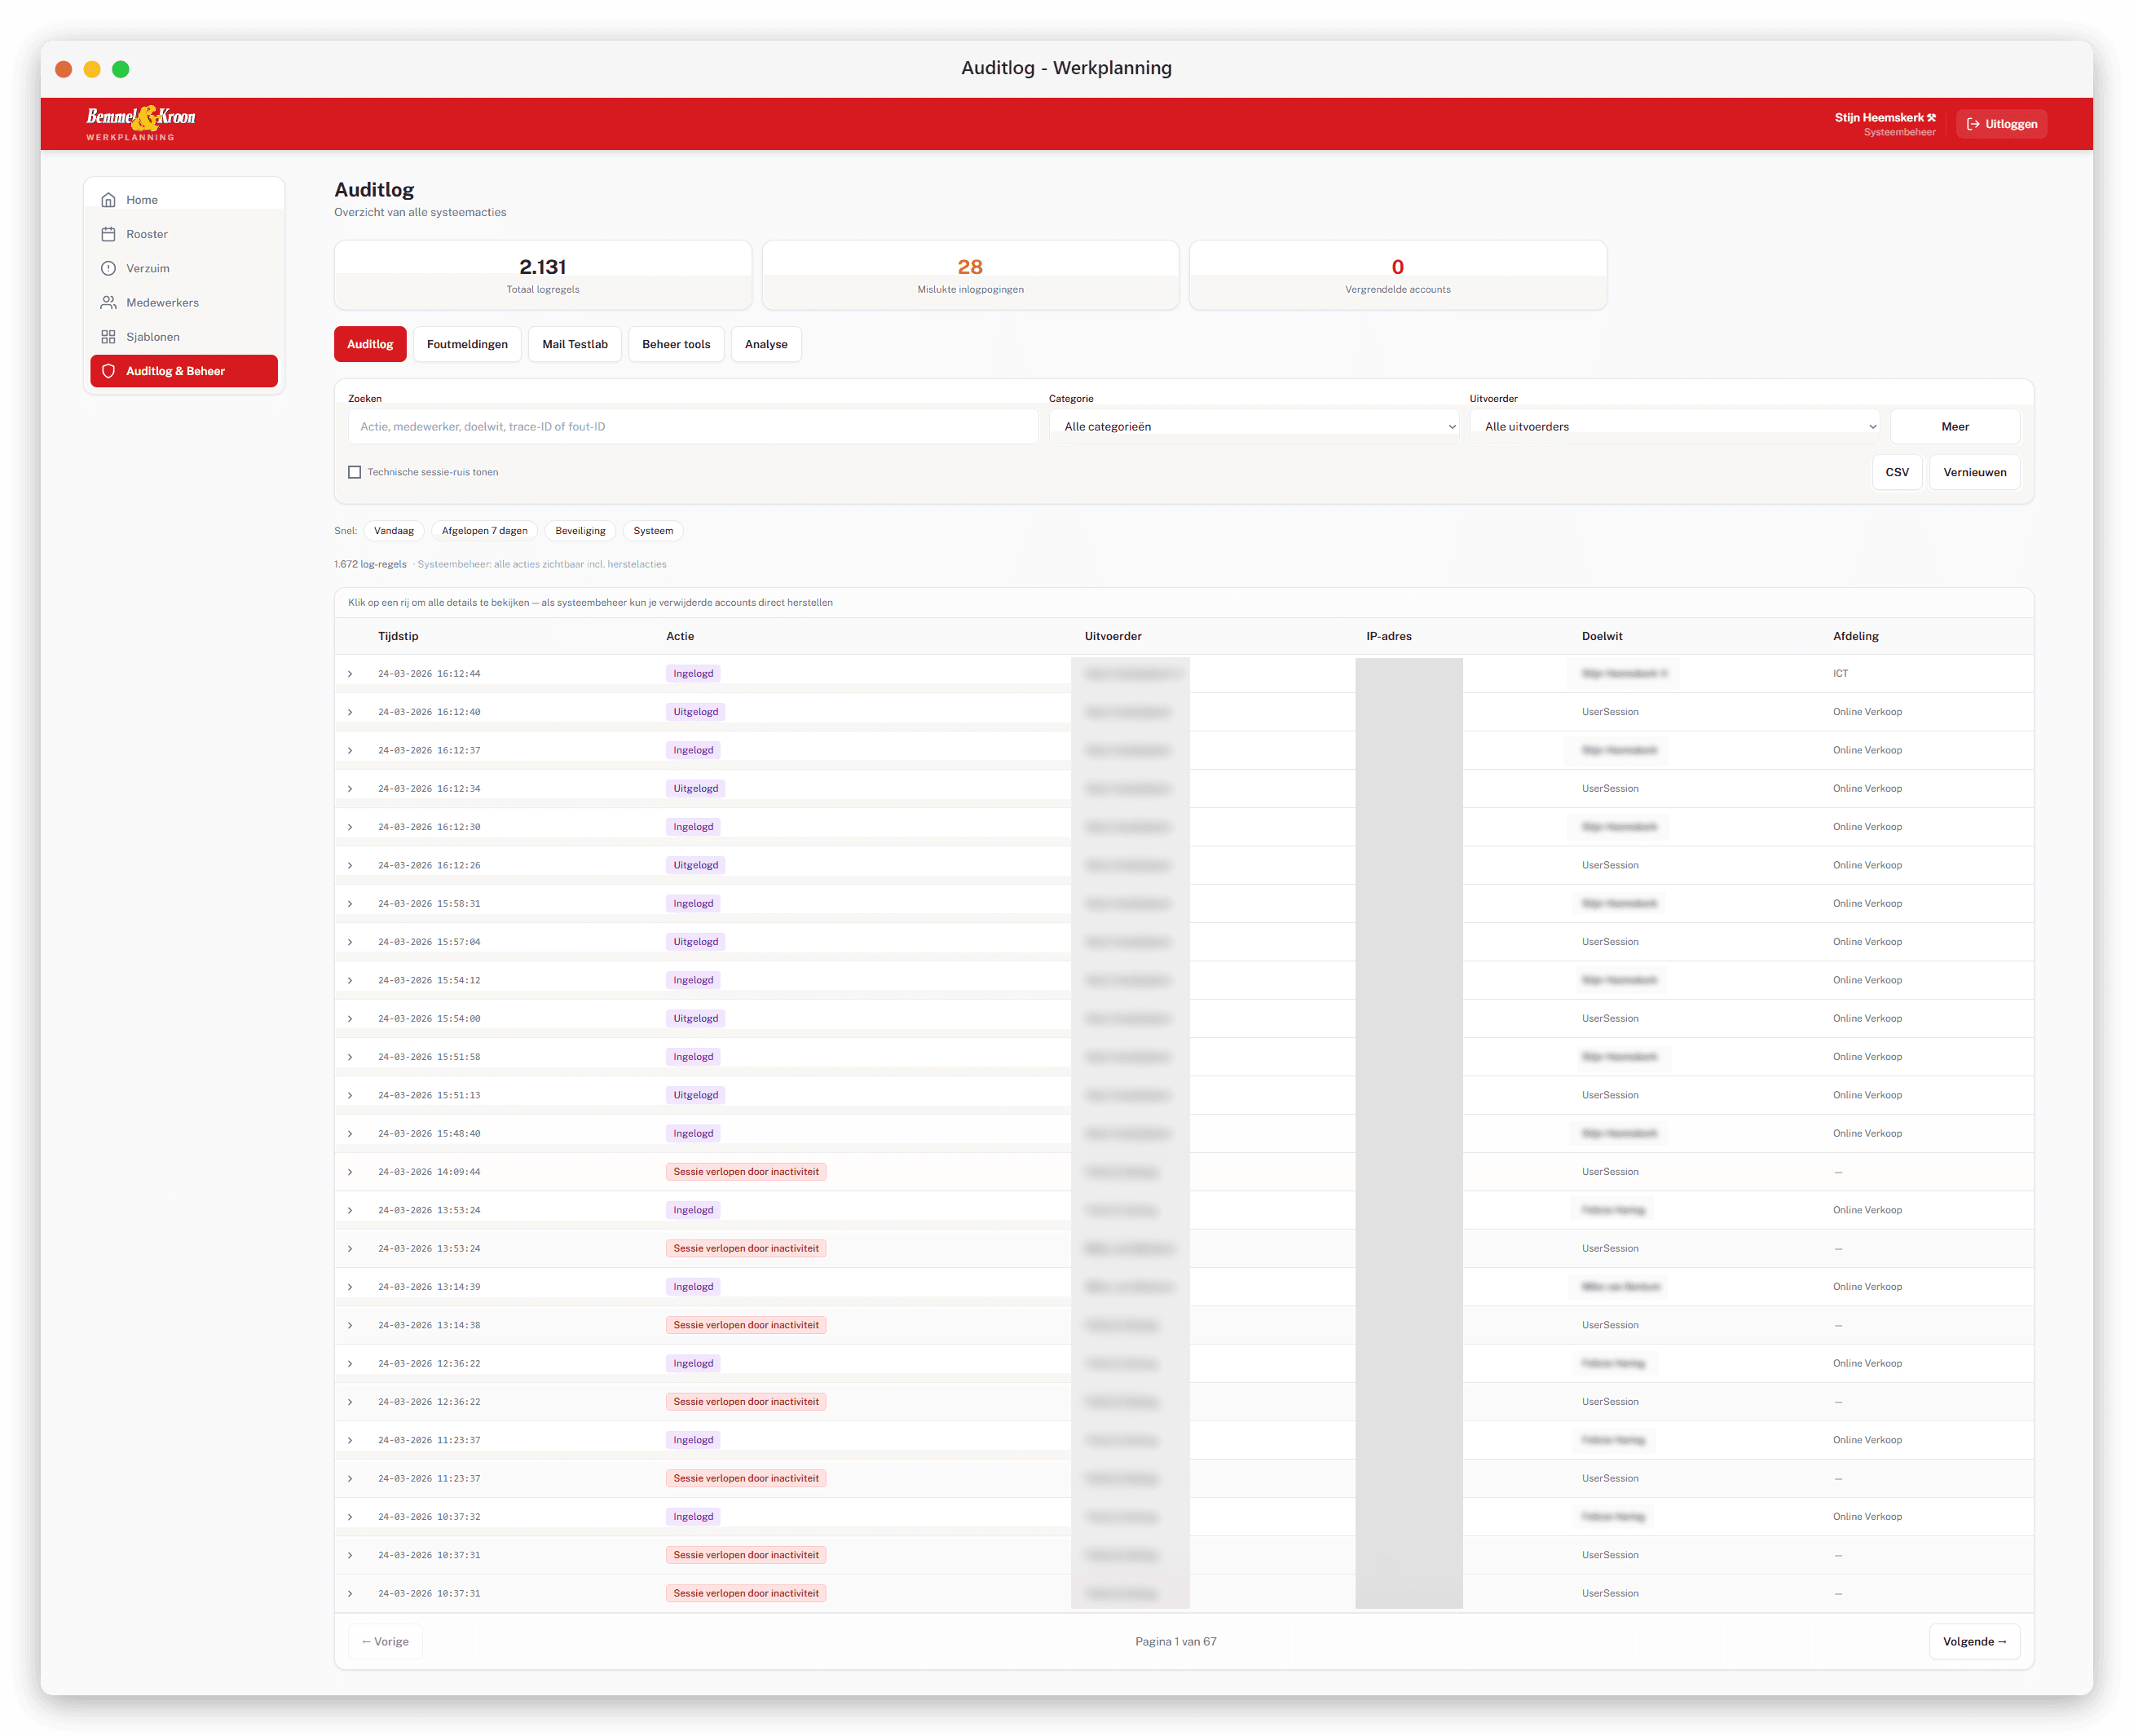Click the Vorige page button

[385, 1641]
